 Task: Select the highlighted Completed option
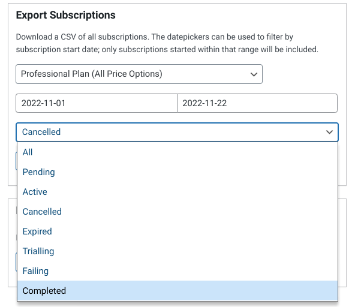(178, 291)
